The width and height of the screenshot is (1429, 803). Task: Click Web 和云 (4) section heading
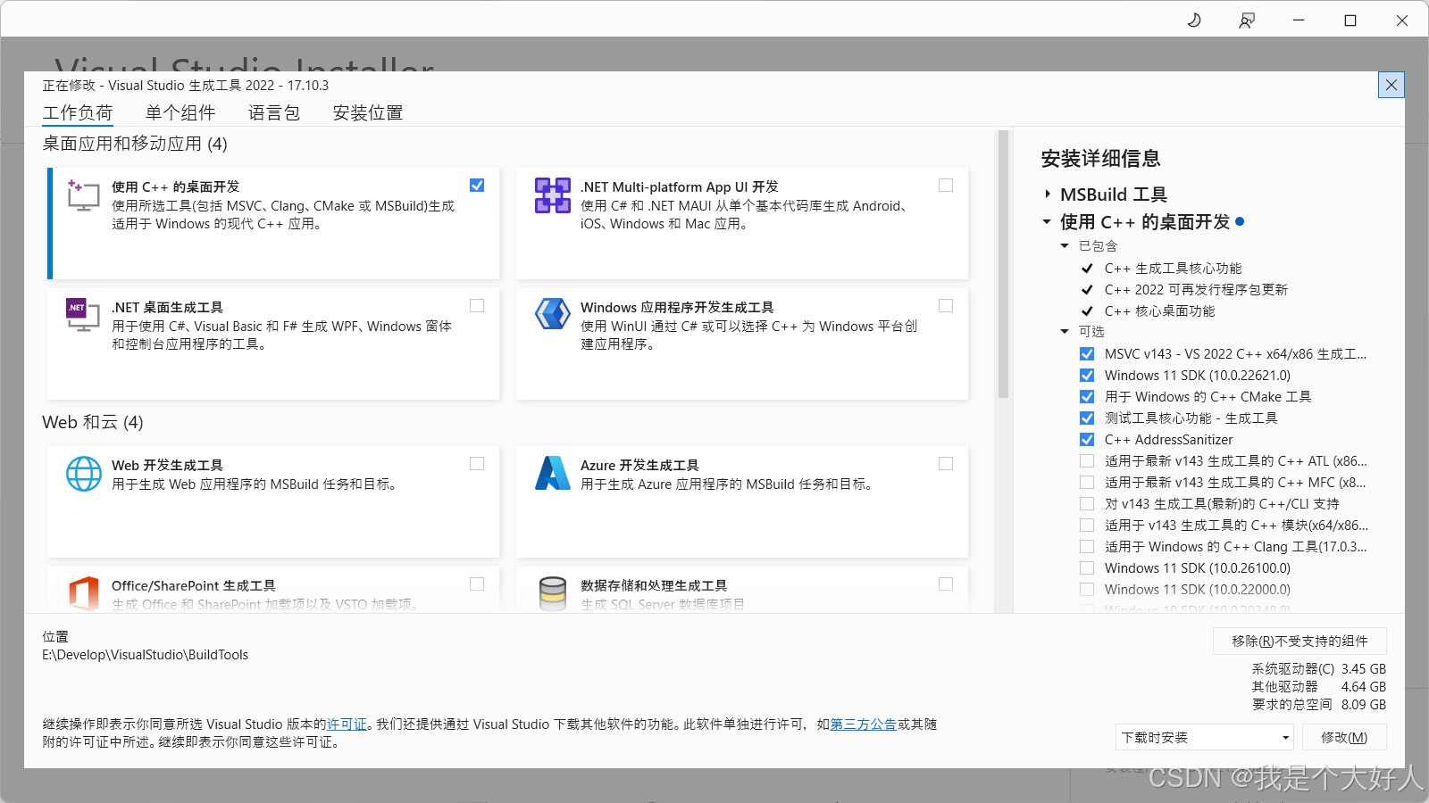coord(93,422)
